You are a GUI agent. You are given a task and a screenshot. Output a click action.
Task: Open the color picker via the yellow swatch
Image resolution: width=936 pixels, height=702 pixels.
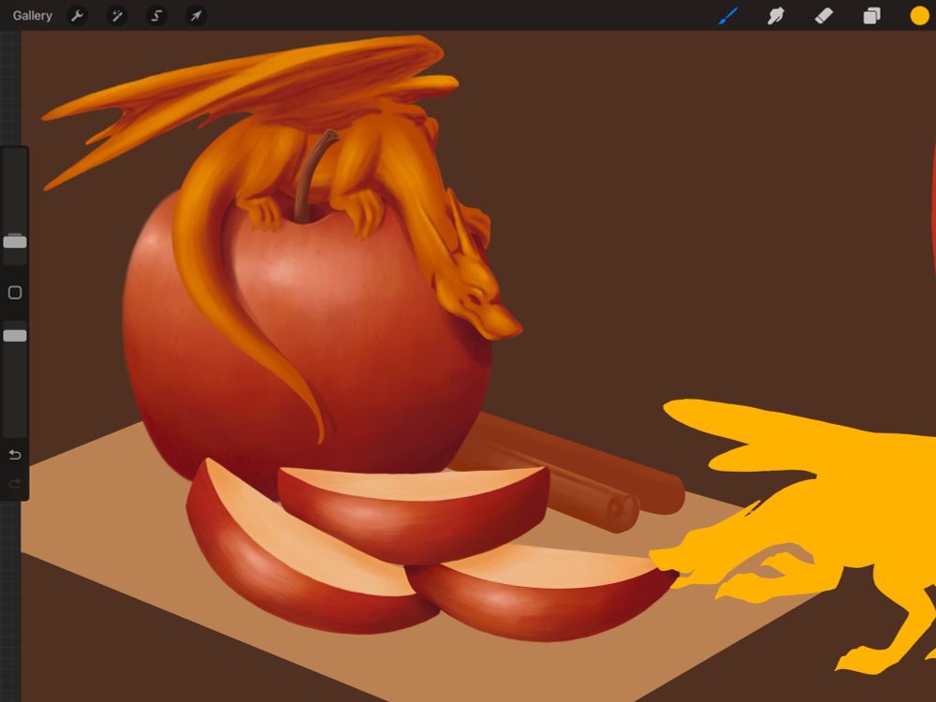click(917, 15)
